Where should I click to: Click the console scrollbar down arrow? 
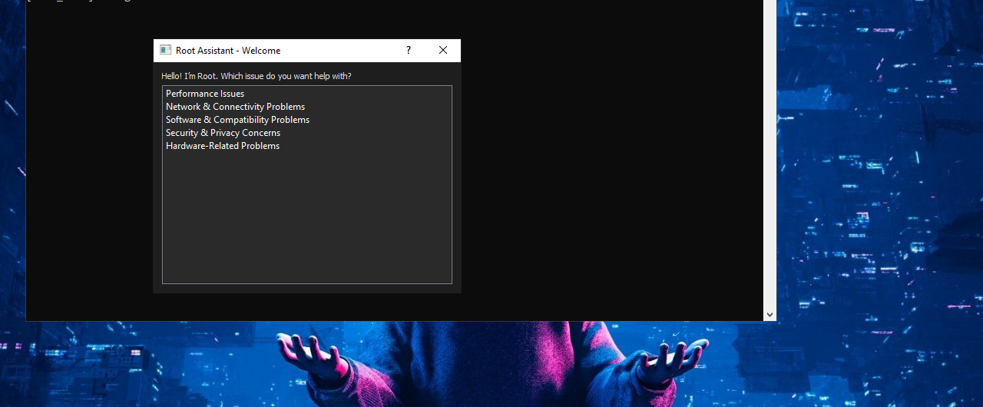point(770,315)
